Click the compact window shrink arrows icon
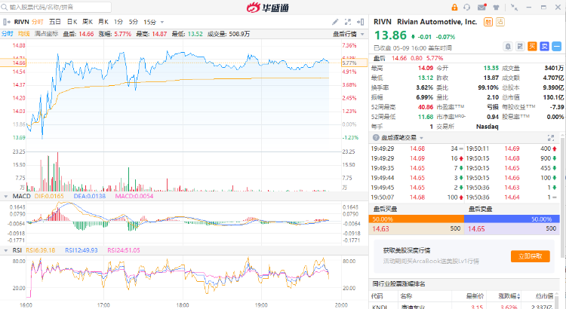 (x=515, y=8)
